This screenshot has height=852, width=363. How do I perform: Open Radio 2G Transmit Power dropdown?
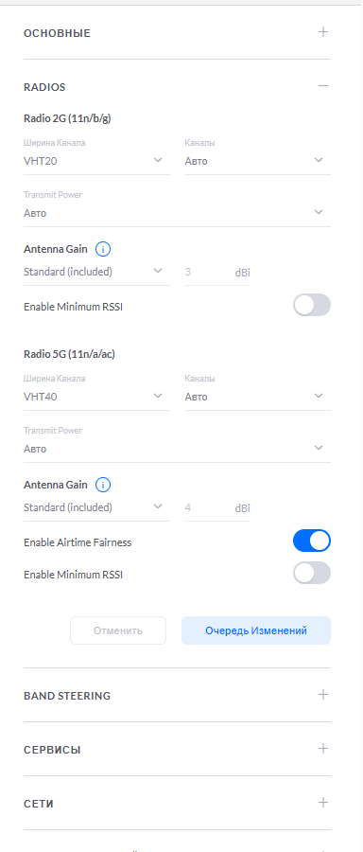(x=177, y=213)
